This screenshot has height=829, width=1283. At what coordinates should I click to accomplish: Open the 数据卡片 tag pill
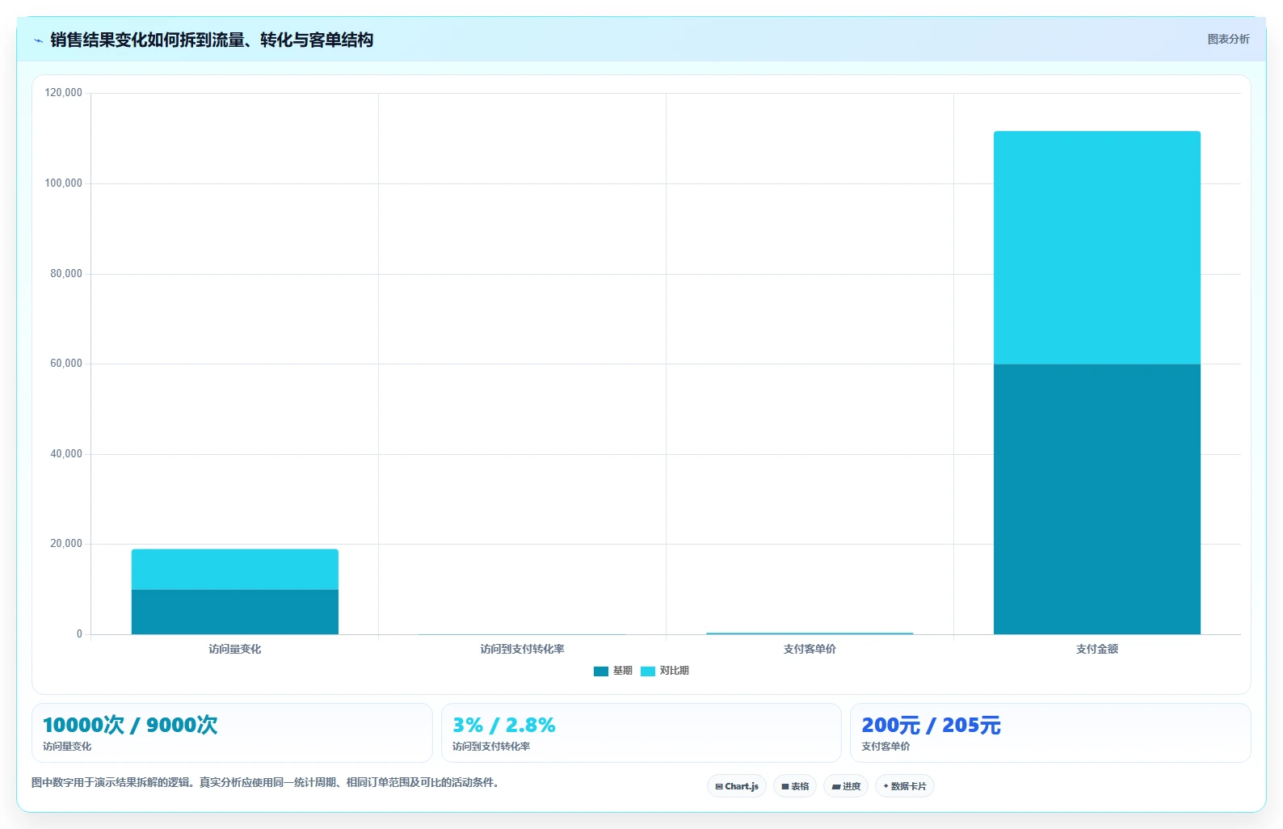coord(905,786)
